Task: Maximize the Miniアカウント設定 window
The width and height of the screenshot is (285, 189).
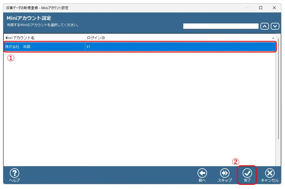Action: tap(261, 8)
